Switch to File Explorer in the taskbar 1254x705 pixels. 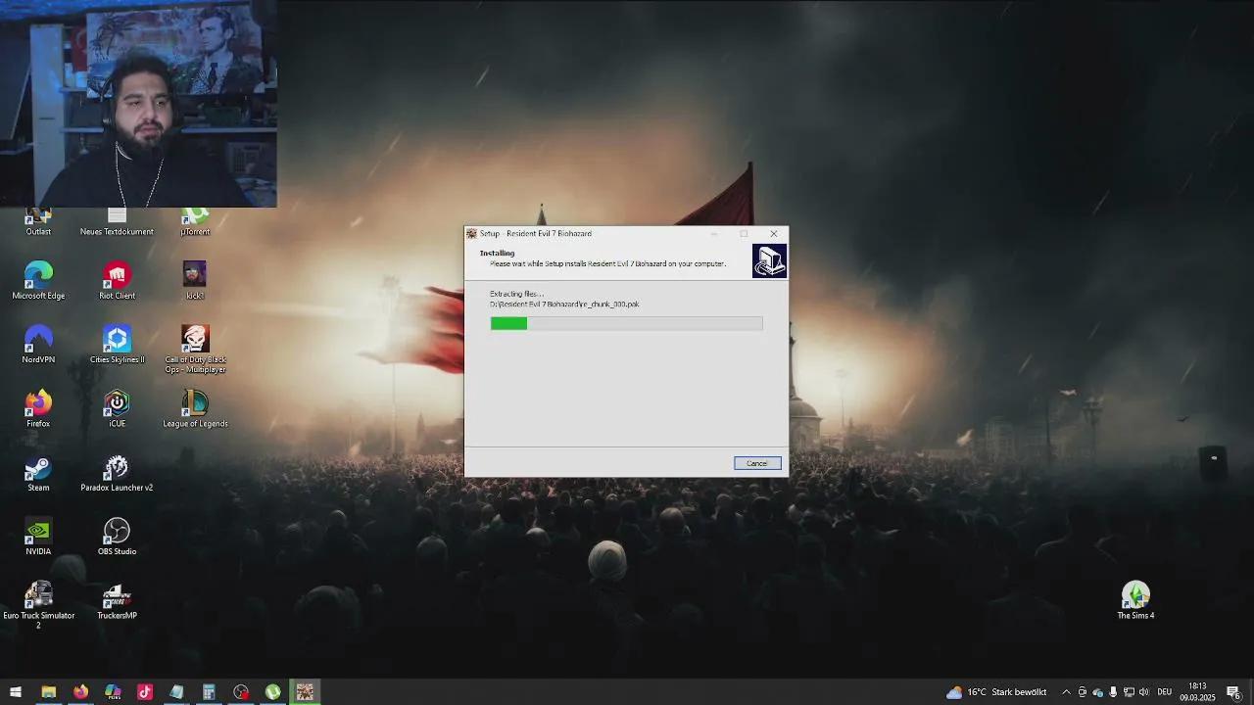pos(48,692)
